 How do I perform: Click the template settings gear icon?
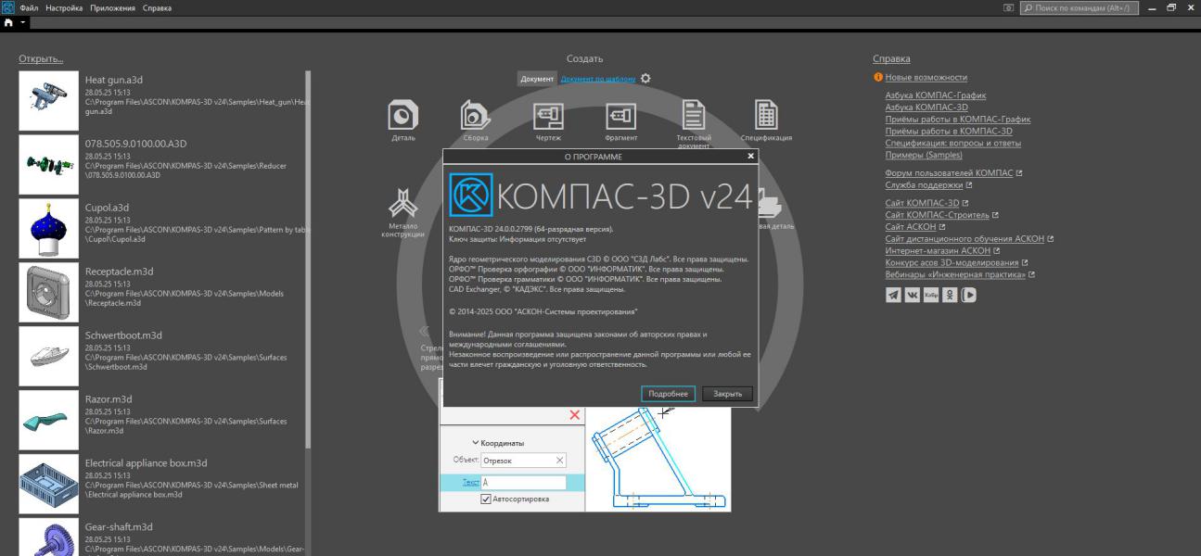tap(645, 79)
